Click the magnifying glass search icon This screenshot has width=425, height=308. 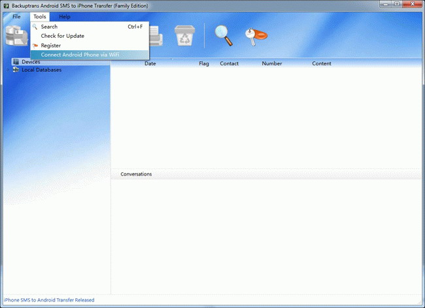pos(224,35)
